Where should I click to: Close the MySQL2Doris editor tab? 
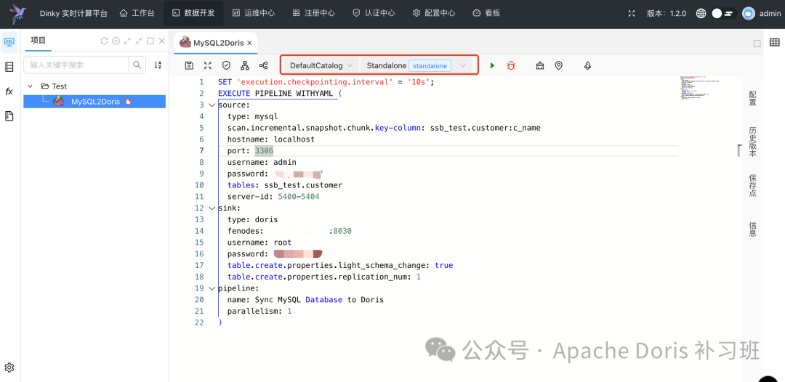pos(249,43)
